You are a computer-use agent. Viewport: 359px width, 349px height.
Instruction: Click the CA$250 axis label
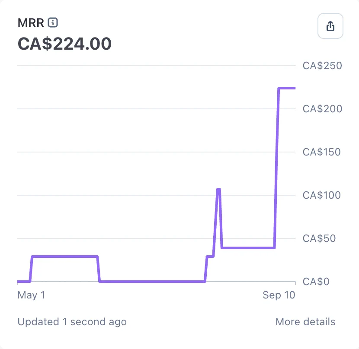point(322,66)
